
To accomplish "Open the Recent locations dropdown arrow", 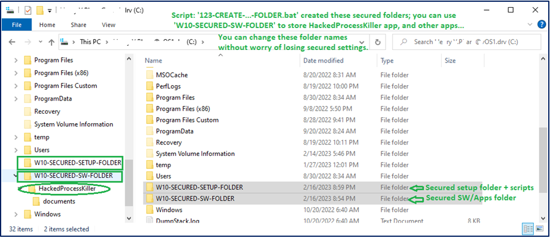I will (x=41, y=42).
